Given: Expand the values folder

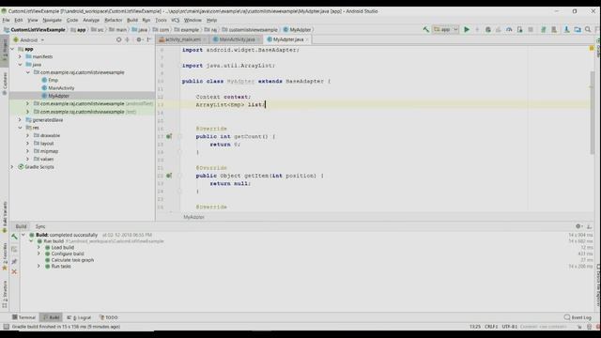Looking at the screenshot, I should [27, 159].
